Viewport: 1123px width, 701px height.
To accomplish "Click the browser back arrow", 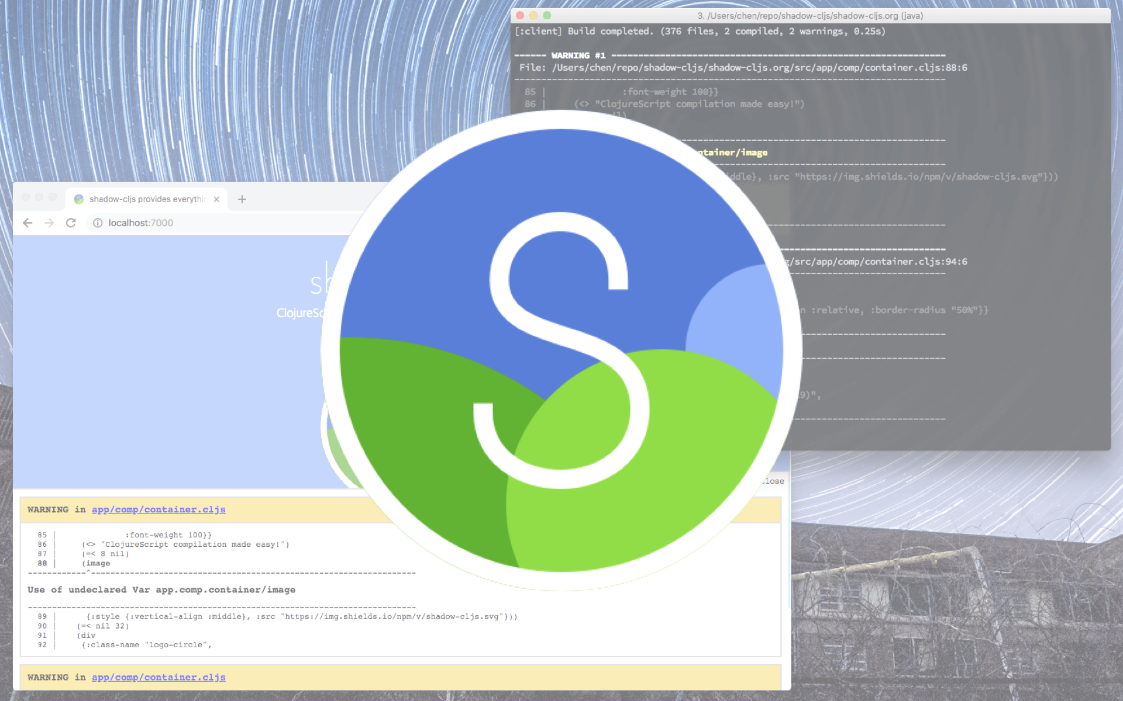I will coord(27,223).
